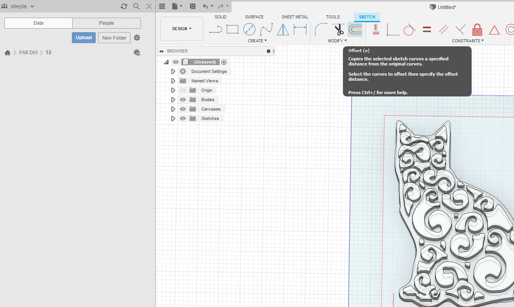Open data panel settings gear
514x307 pixels.
click(137, 38)
